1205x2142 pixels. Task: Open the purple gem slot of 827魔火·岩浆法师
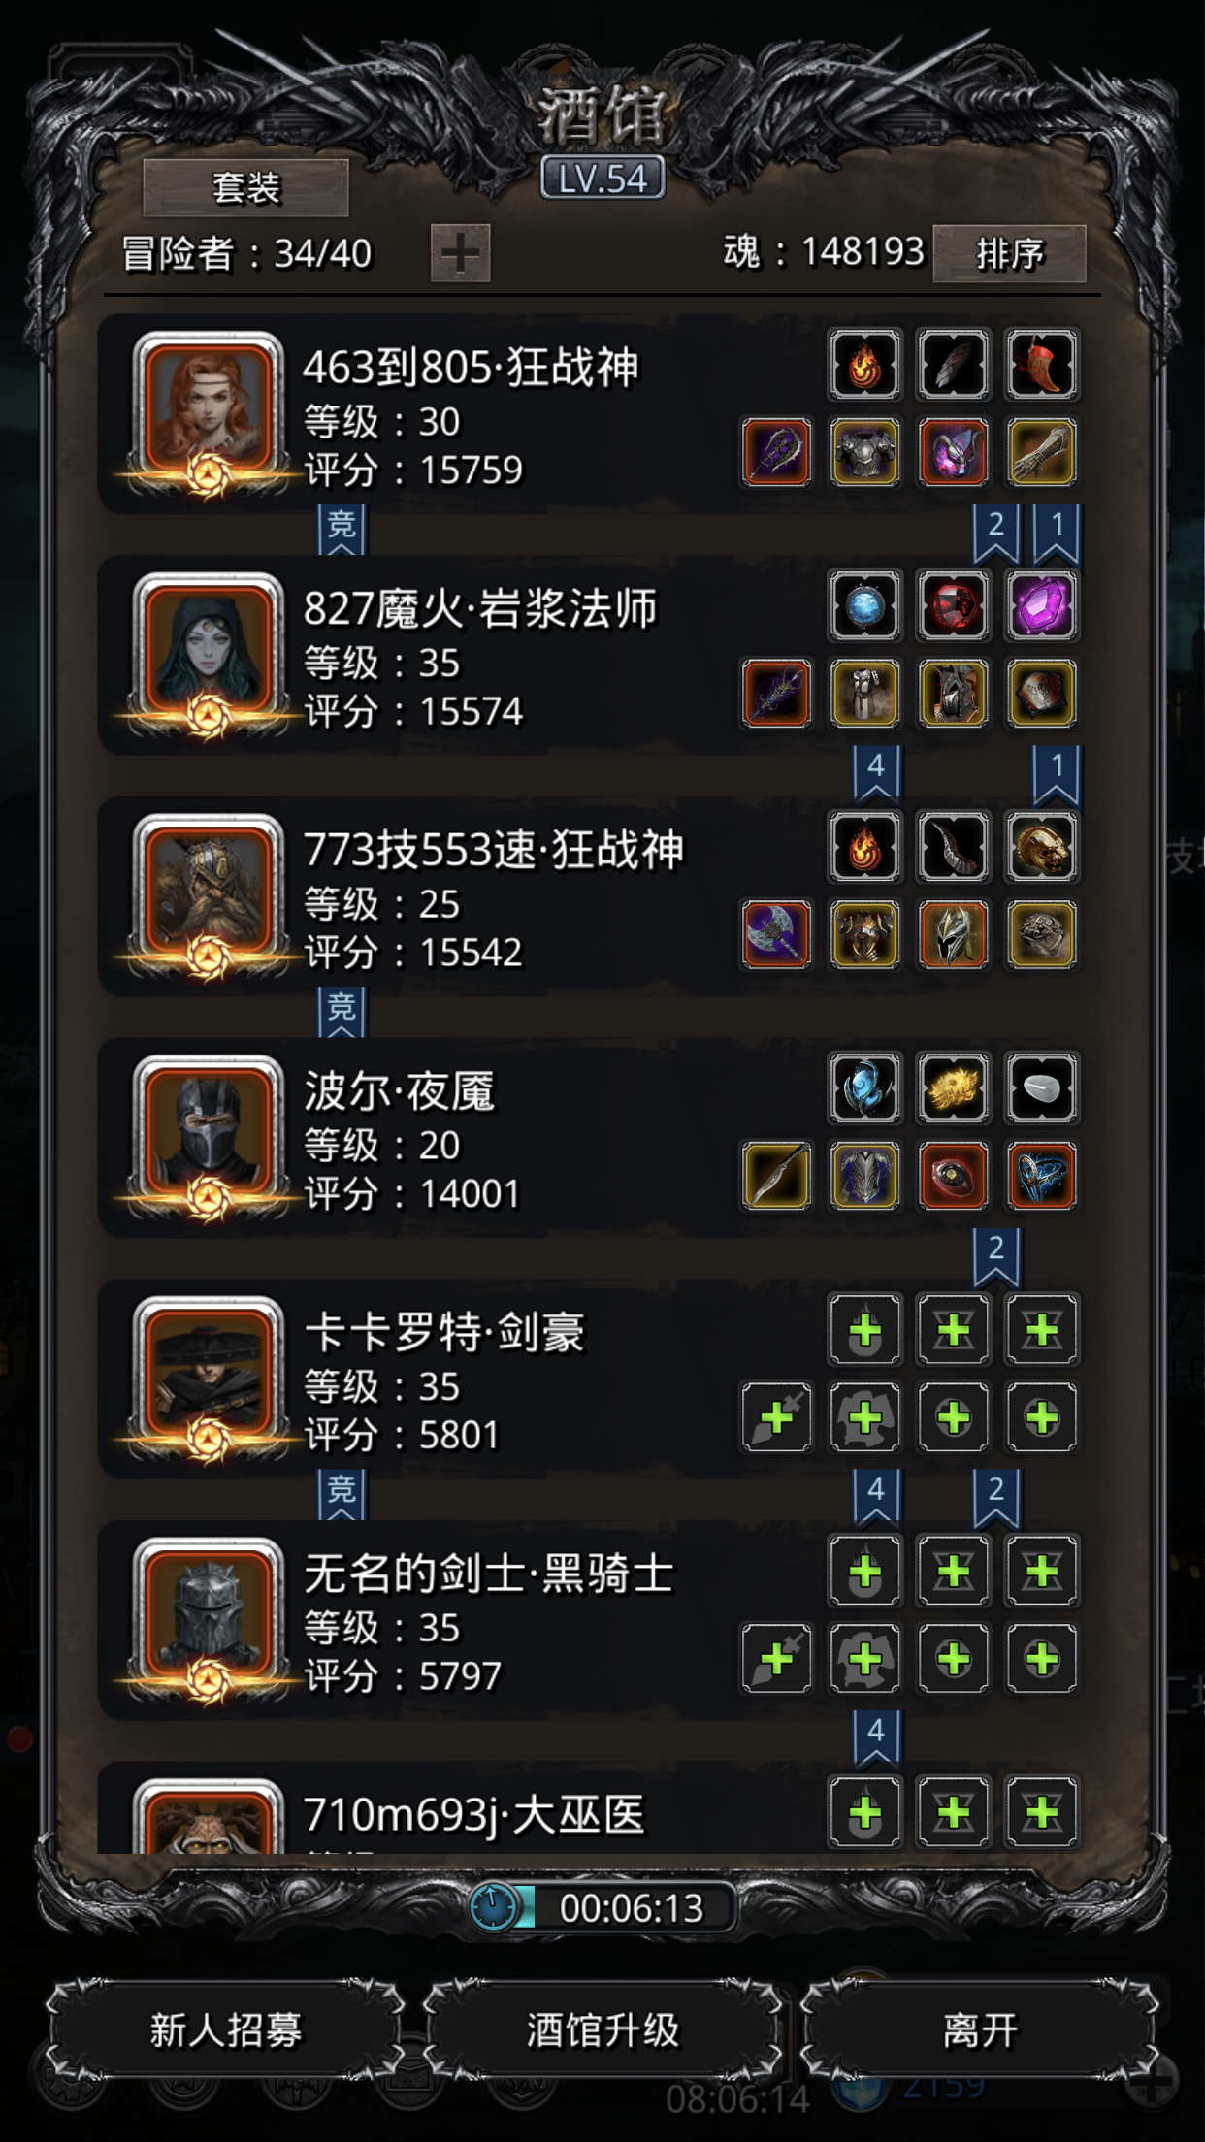click(1041, 606)
